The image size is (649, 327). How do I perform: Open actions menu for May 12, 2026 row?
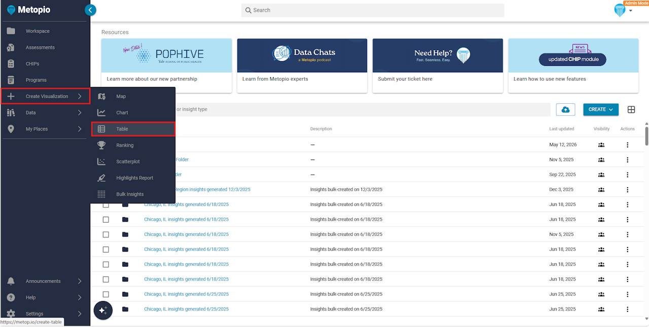point(627,145)
